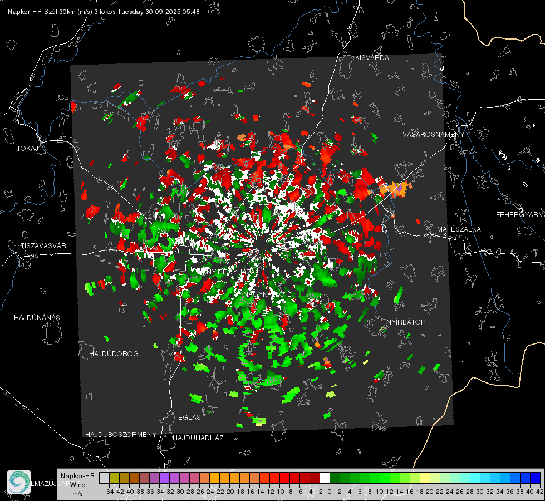Click road number 35 at the lower left
The width and height of the screenshot is (545, 501).
[7, 394]
